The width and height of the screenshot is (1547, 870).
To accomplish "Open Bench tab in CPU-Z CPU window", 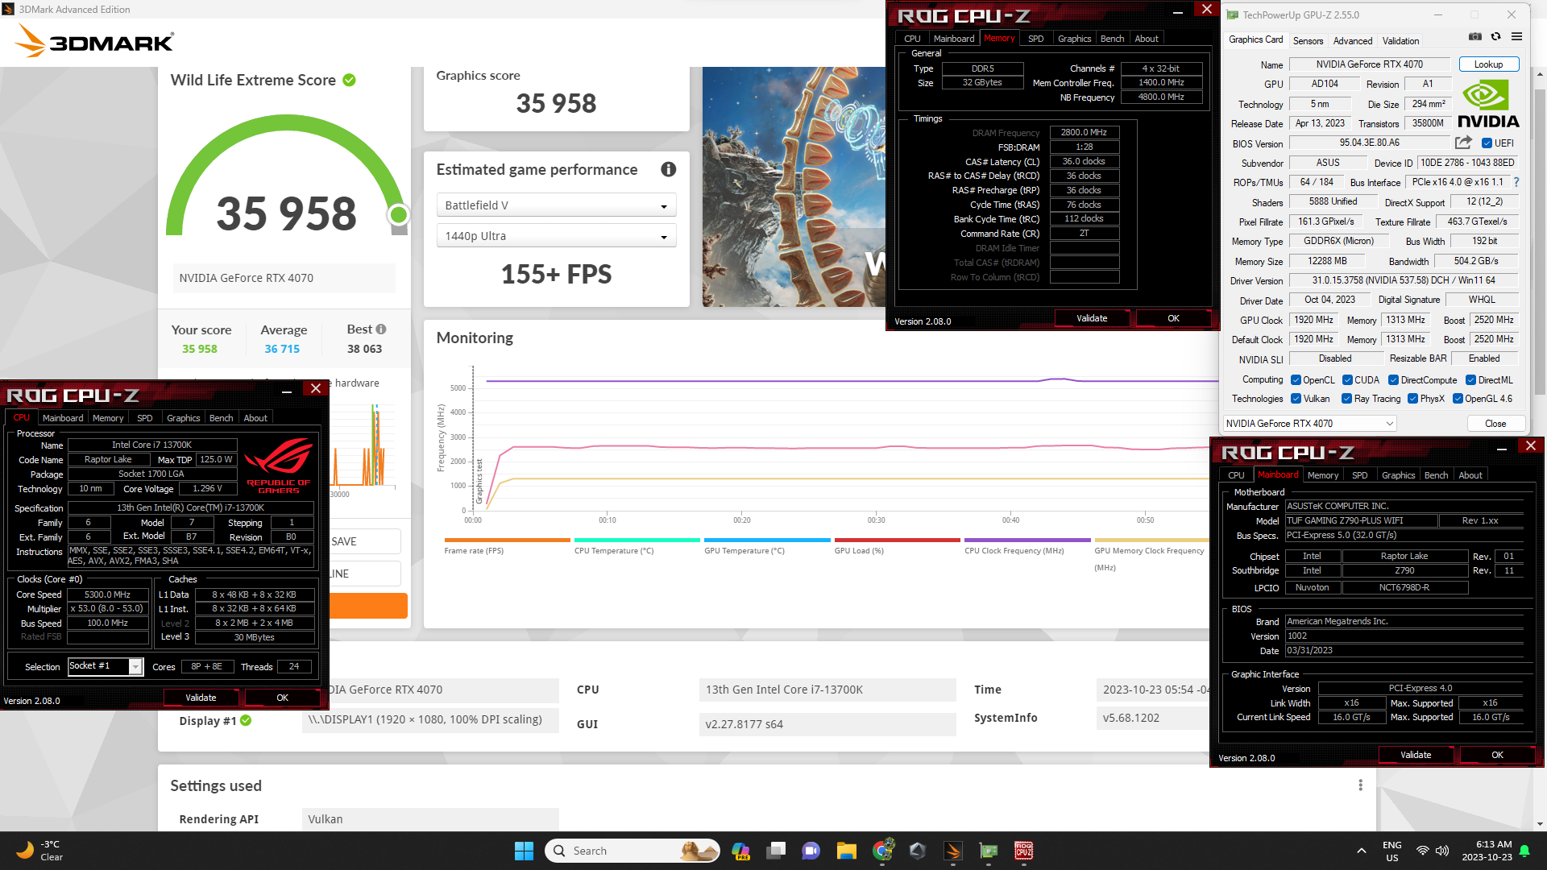I will [221, 418].
